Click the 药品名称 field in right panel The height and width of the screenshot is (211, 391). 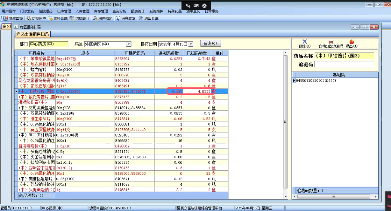[344, 56]
